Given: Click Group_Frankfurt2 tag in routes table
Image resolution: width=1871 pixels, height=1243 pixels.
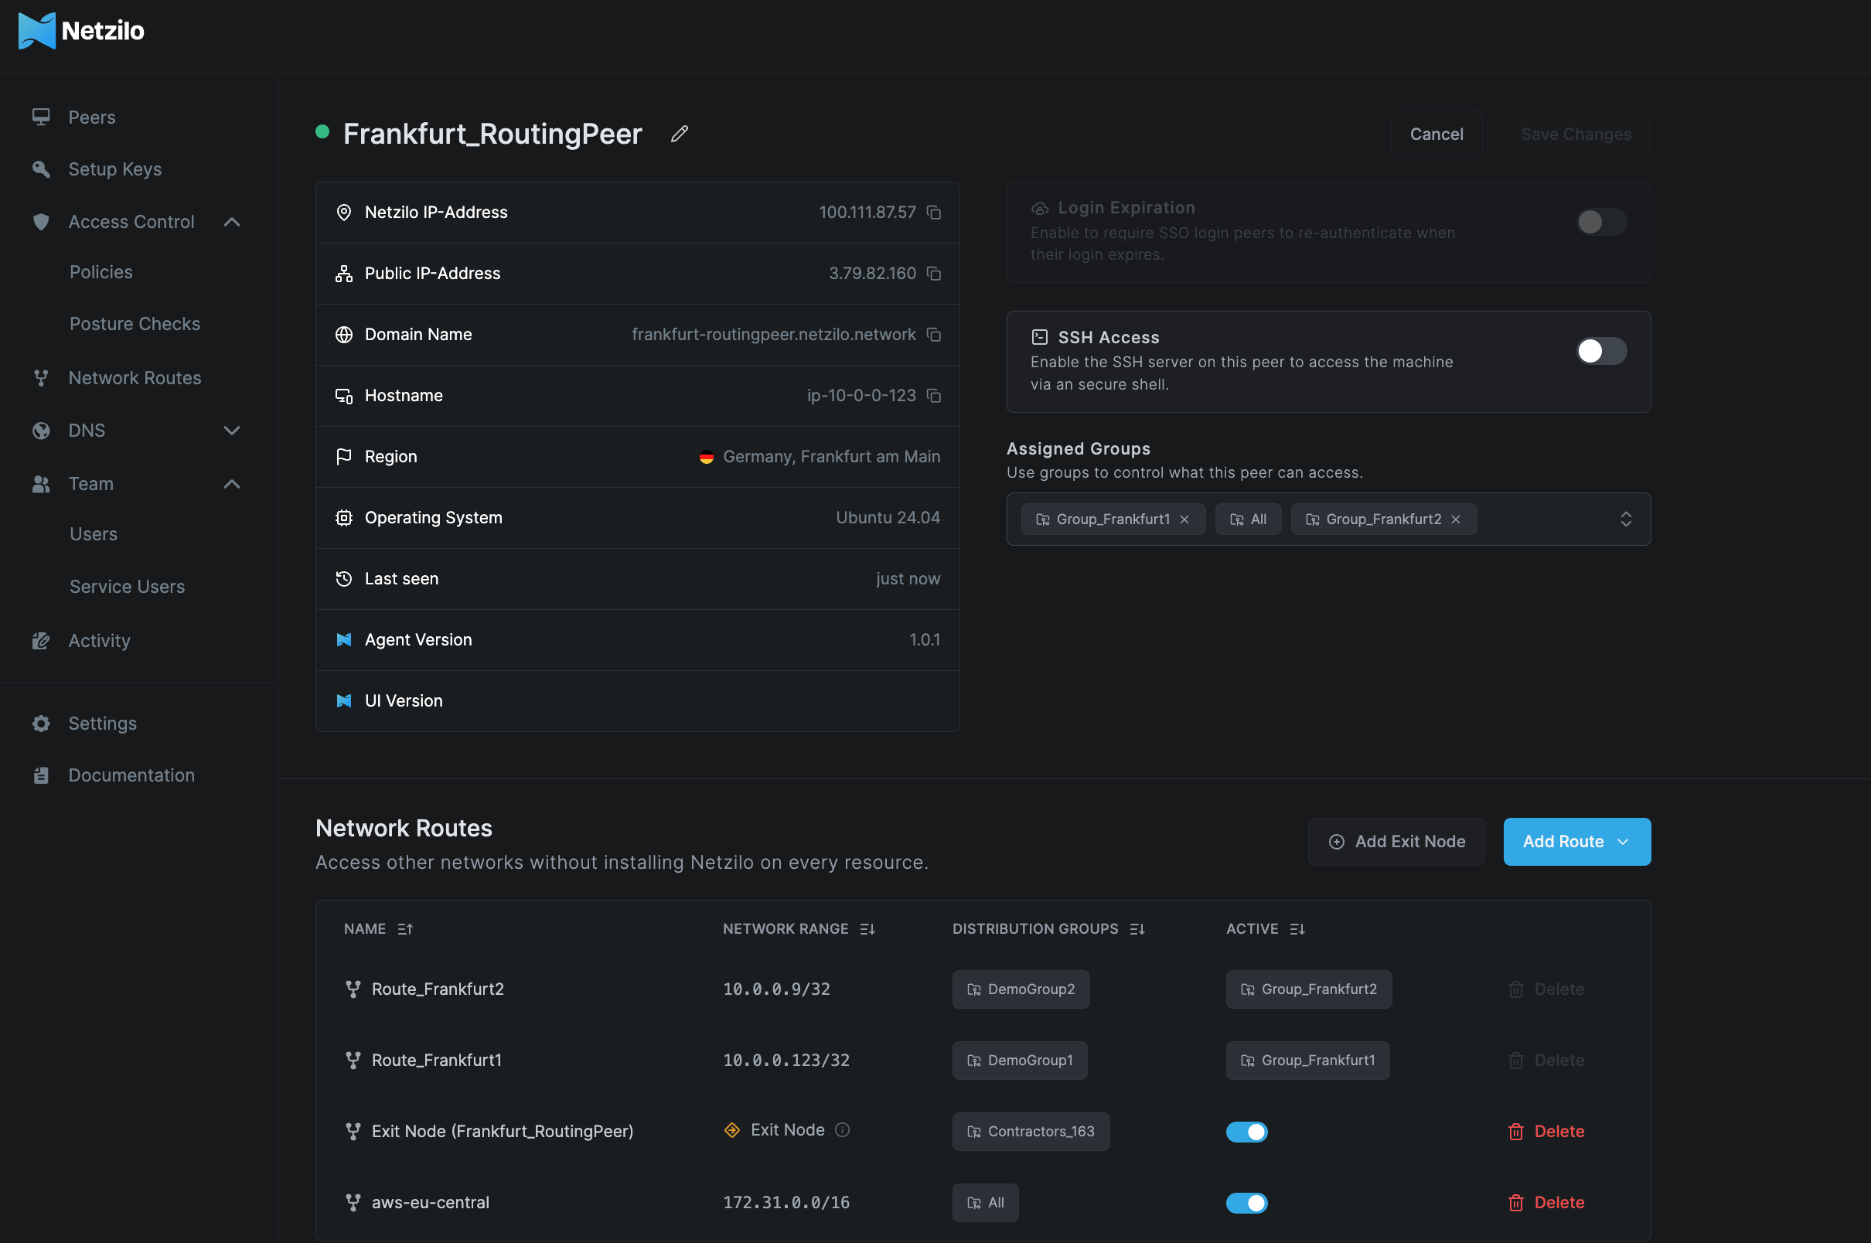Looking at the screenshot, I should (x=1309, y=989).
